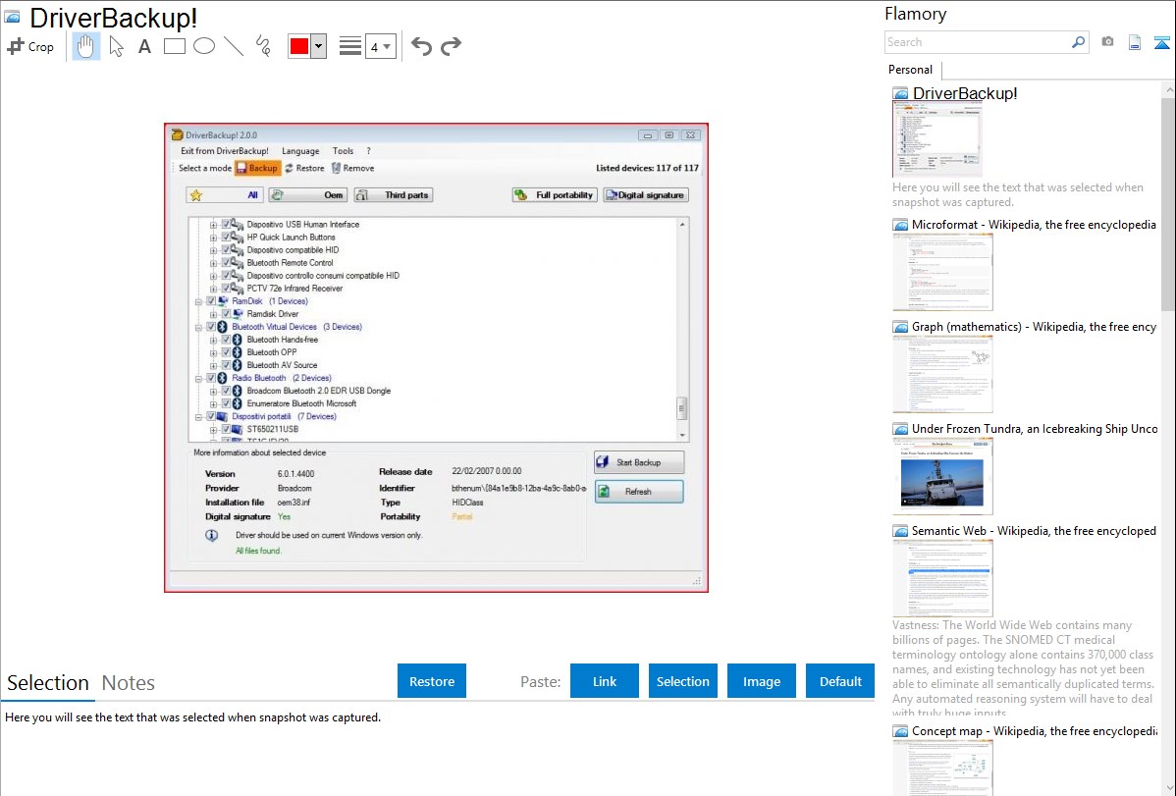Screen dimensions: 1176x796
Task: Click the magnifier icon in Flamory search
Action: coord(1079,42)
